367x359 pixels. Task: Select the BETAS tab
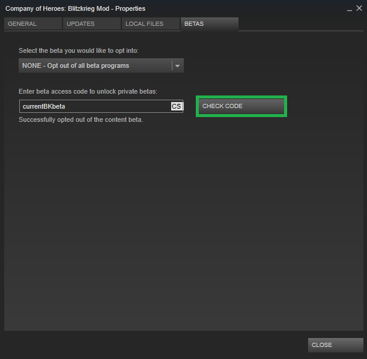(210, 24)
